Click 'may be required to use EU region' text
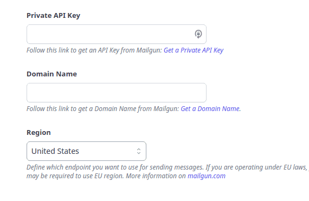 pyautogui.click(x=75, y=176)
